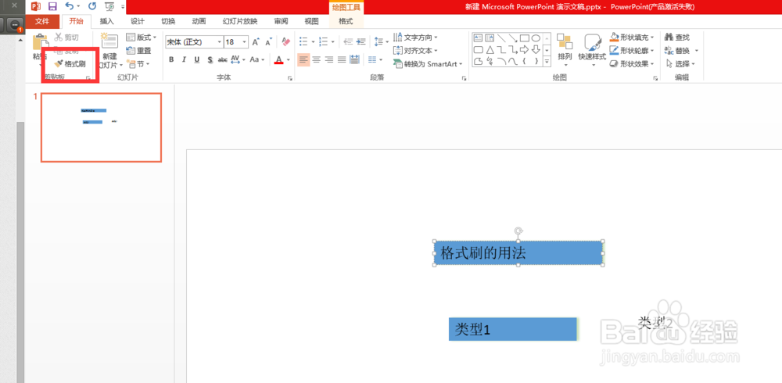Justify the text alignment

342,60
